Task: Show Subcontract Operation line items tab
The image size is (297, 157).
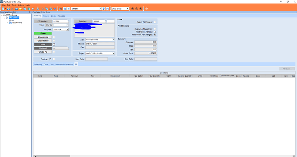Action: point(64,64)
